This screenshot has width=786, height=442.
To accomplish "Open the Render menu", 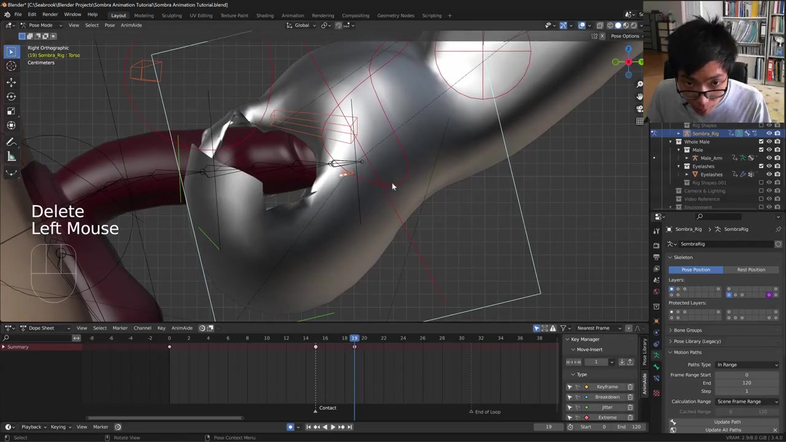I will [50, 15].
